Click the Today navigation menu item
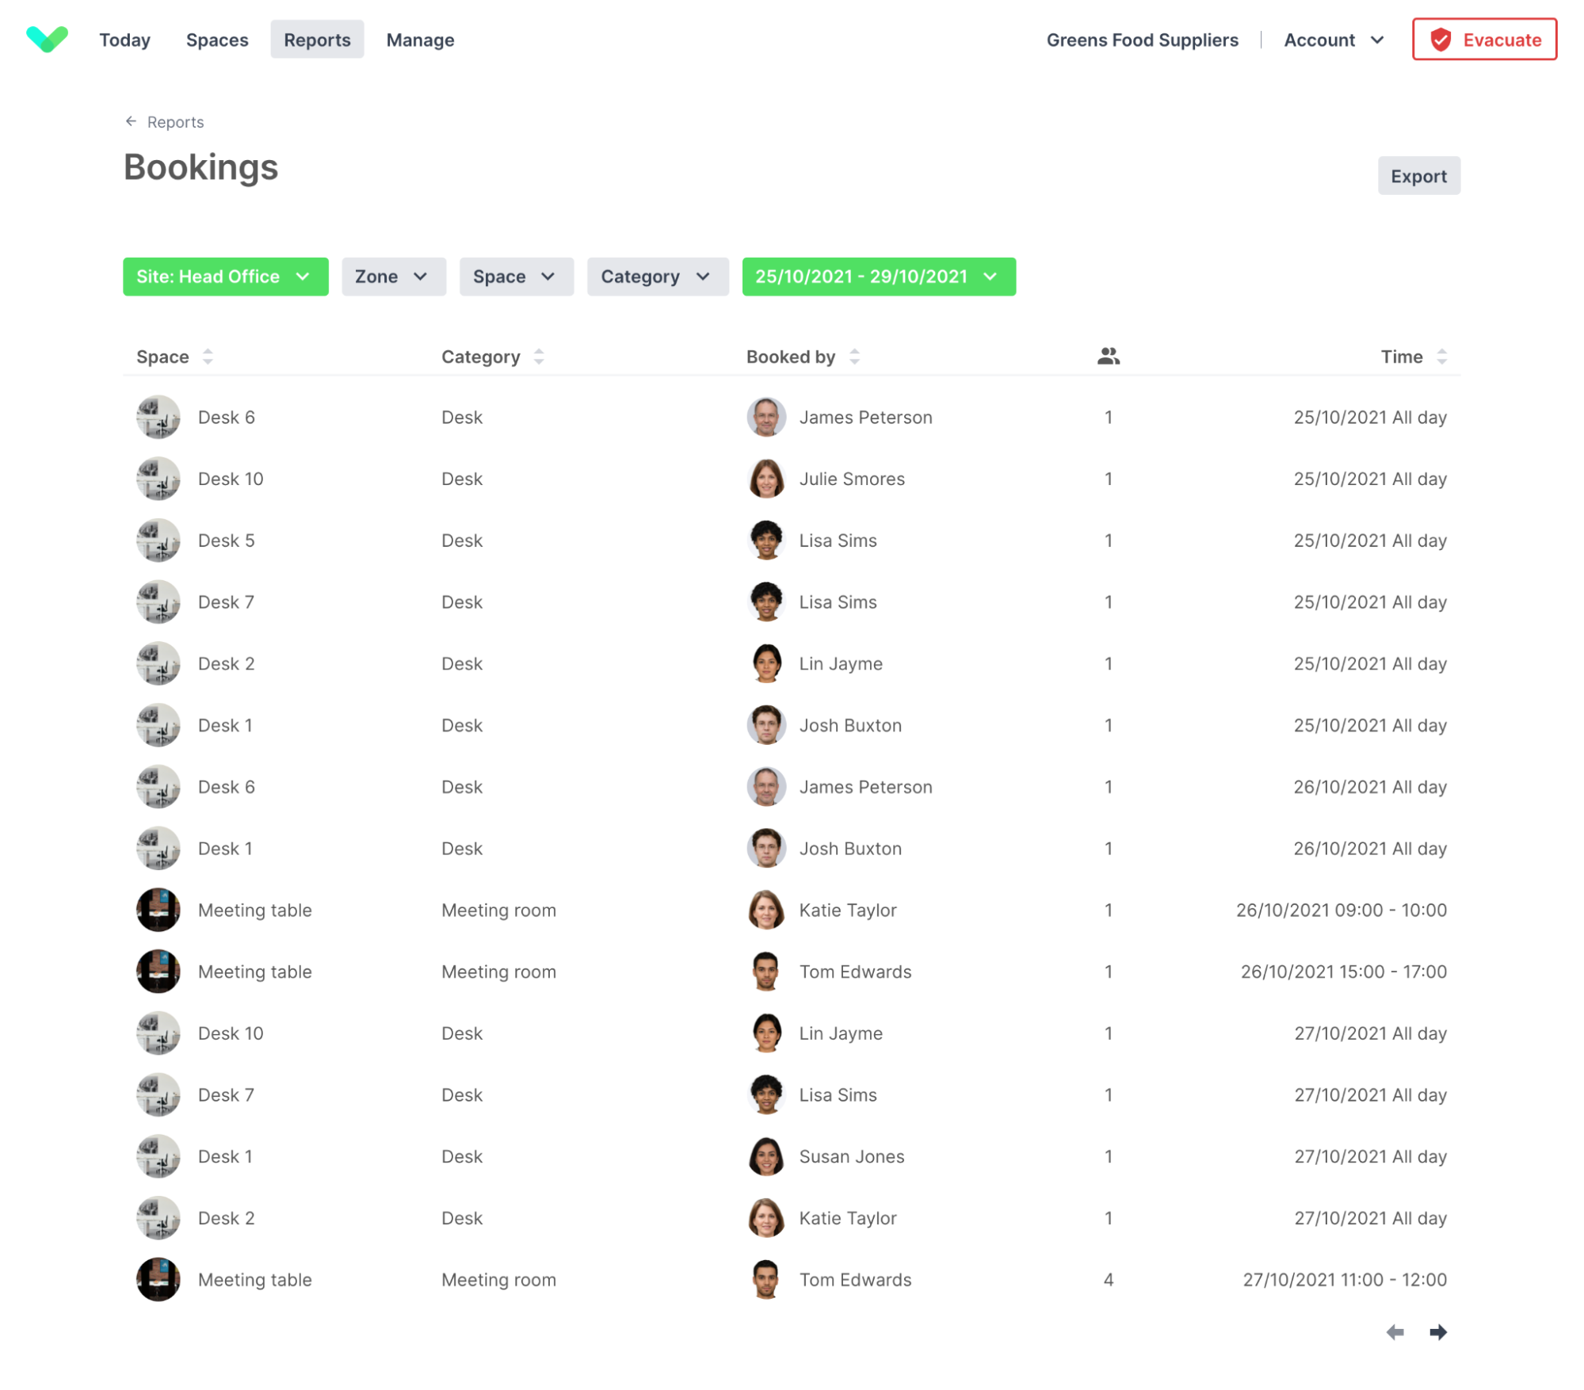This screenshot has height=1390, width=1584. point(124,39)
